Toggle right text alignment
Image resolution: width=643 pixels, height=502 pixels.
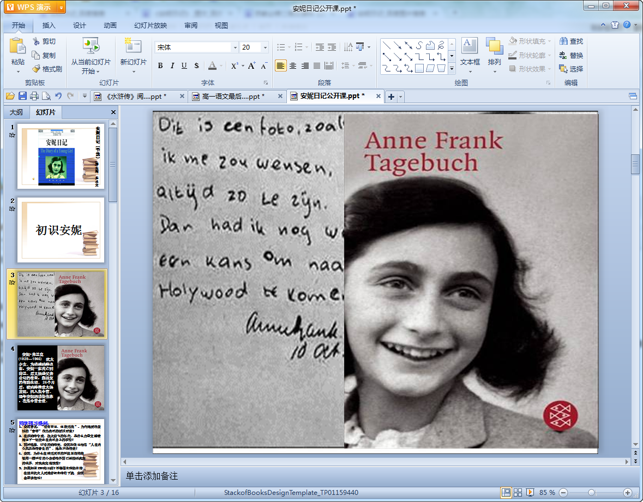coord(305,65)
